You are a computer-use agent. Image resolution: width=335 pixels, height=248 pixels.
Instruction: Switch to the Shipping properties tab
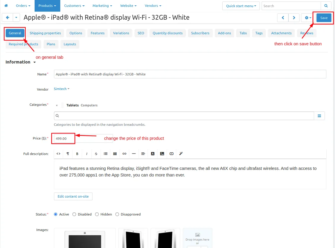[45, 33]
